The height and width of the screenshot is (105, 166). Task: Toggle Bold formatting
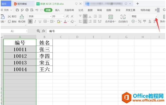click(30, 22)
